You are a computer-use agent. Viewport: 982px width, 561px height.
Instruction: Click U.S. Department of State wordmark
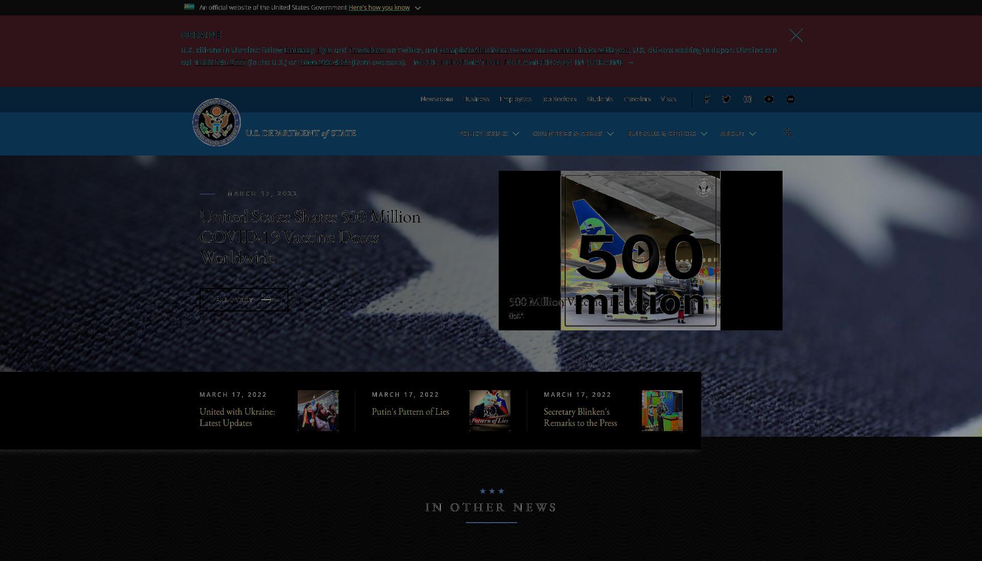tap(301, 133)
